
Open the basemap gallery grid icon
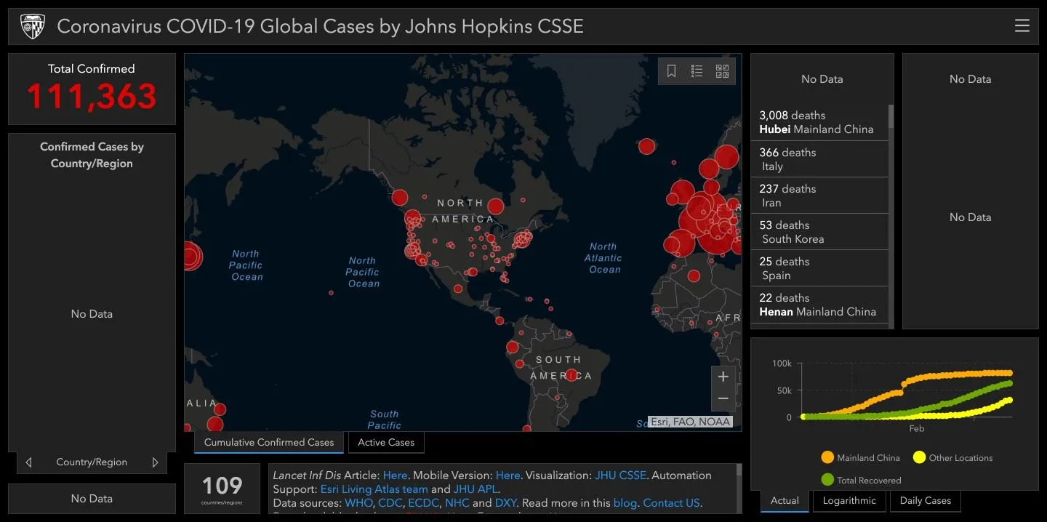point(722,71)
